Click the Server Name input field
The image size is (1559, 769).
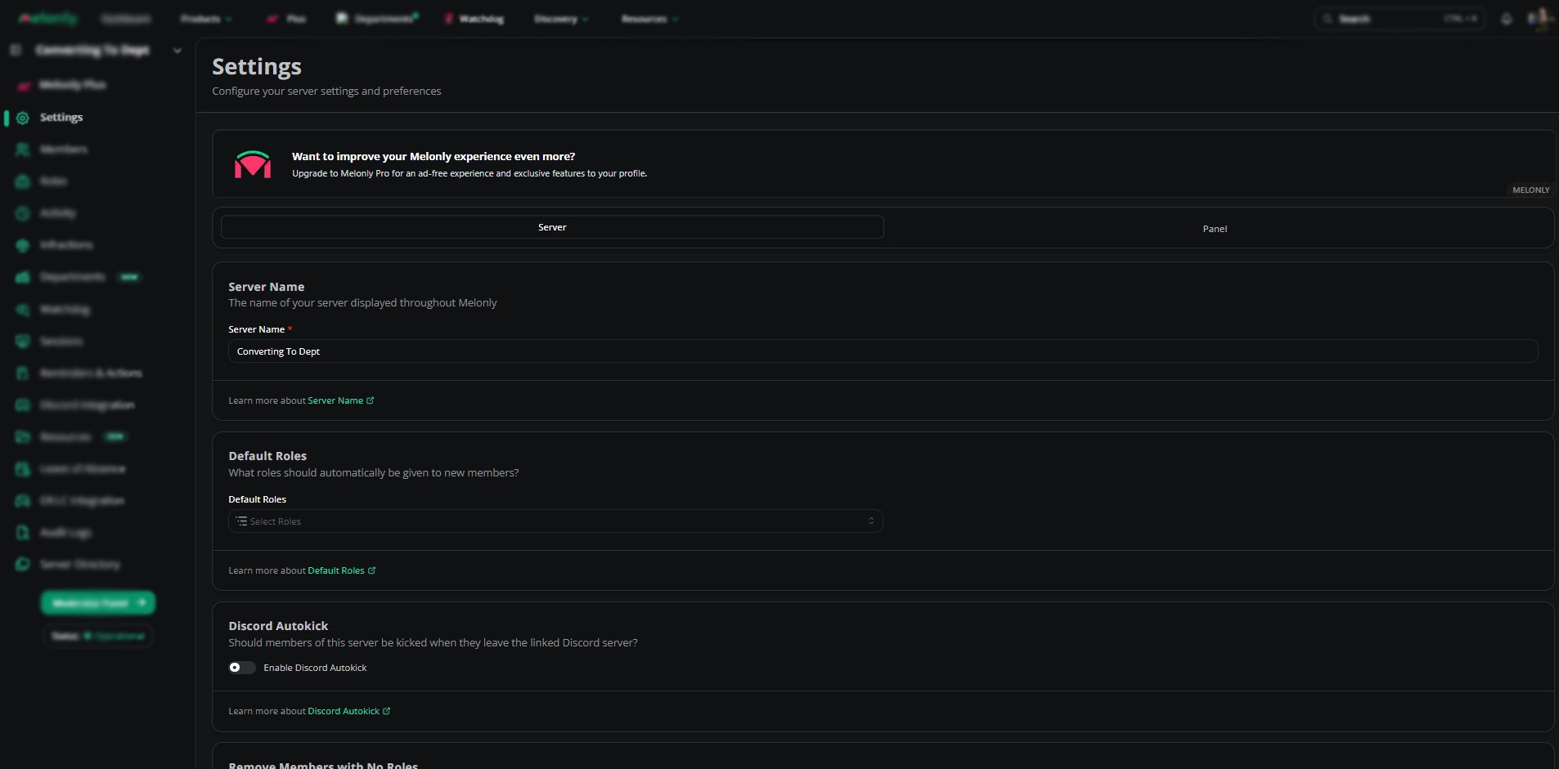(x=883, y=351)
